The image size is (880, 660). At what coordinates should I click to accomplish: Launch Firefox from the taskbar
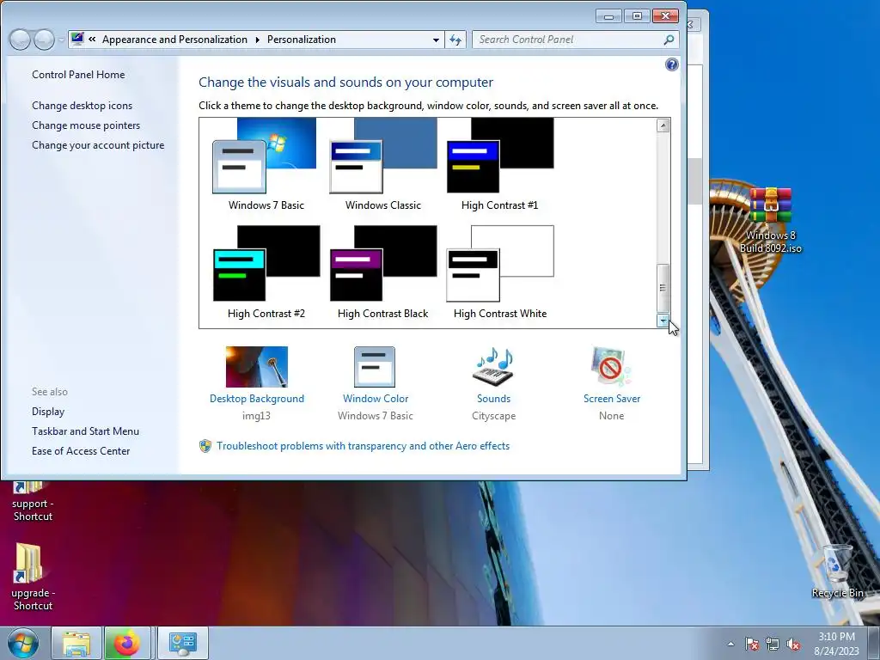127,643
